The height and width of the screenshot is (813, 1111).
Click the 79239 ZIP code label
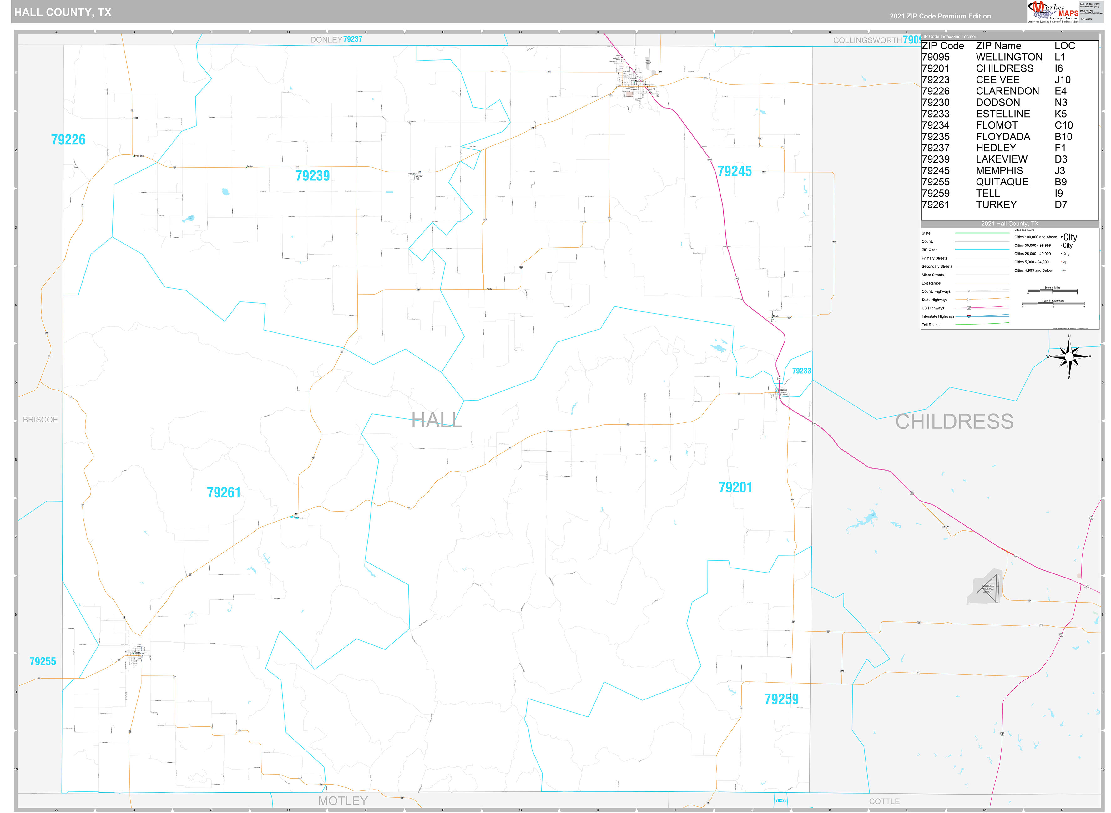pos(312,176)
